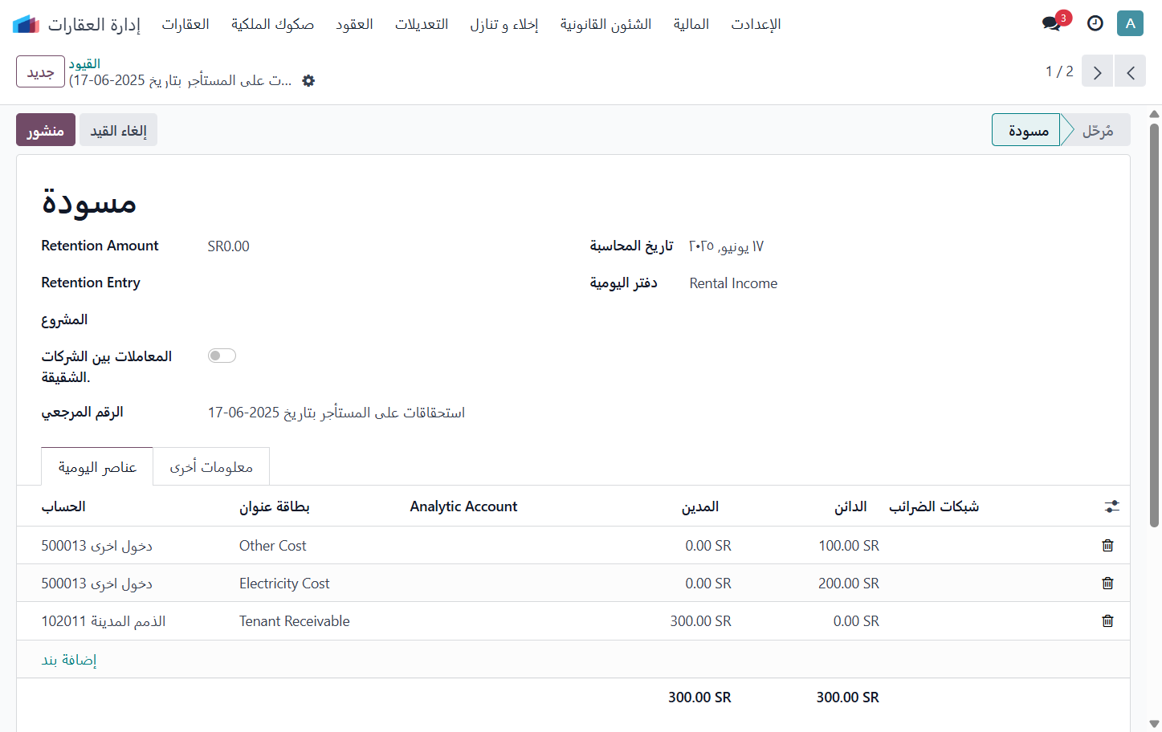Open column settings adjust icon in table

tap(1111, 506)
